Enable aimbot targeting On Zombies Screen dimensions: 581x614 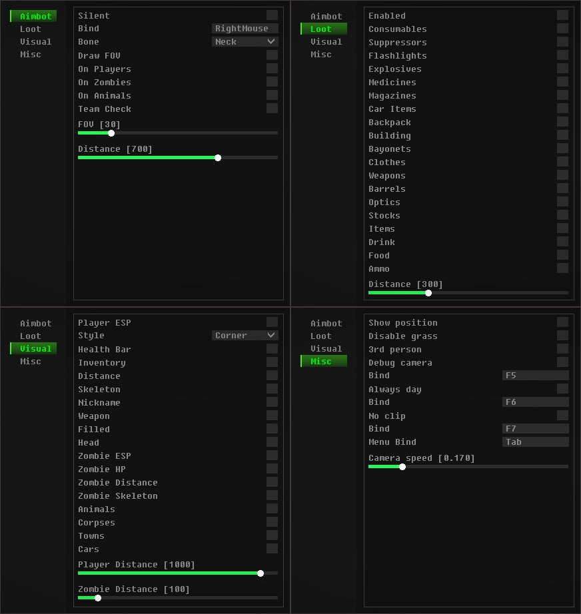[x=272, y=81]
